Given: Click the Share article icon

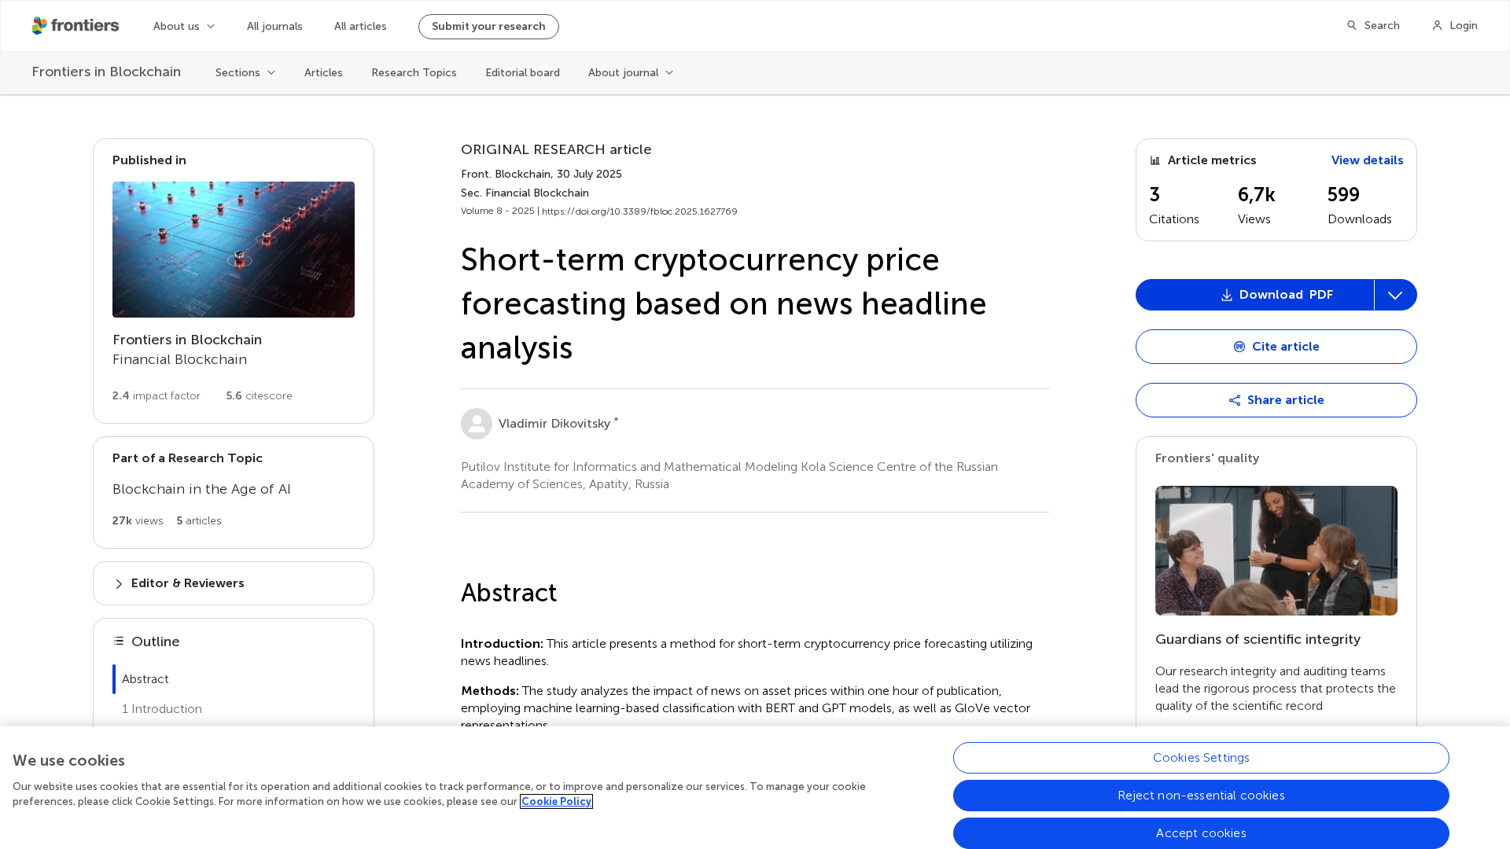Looking at the screenshot, I should click(1235, 401).
